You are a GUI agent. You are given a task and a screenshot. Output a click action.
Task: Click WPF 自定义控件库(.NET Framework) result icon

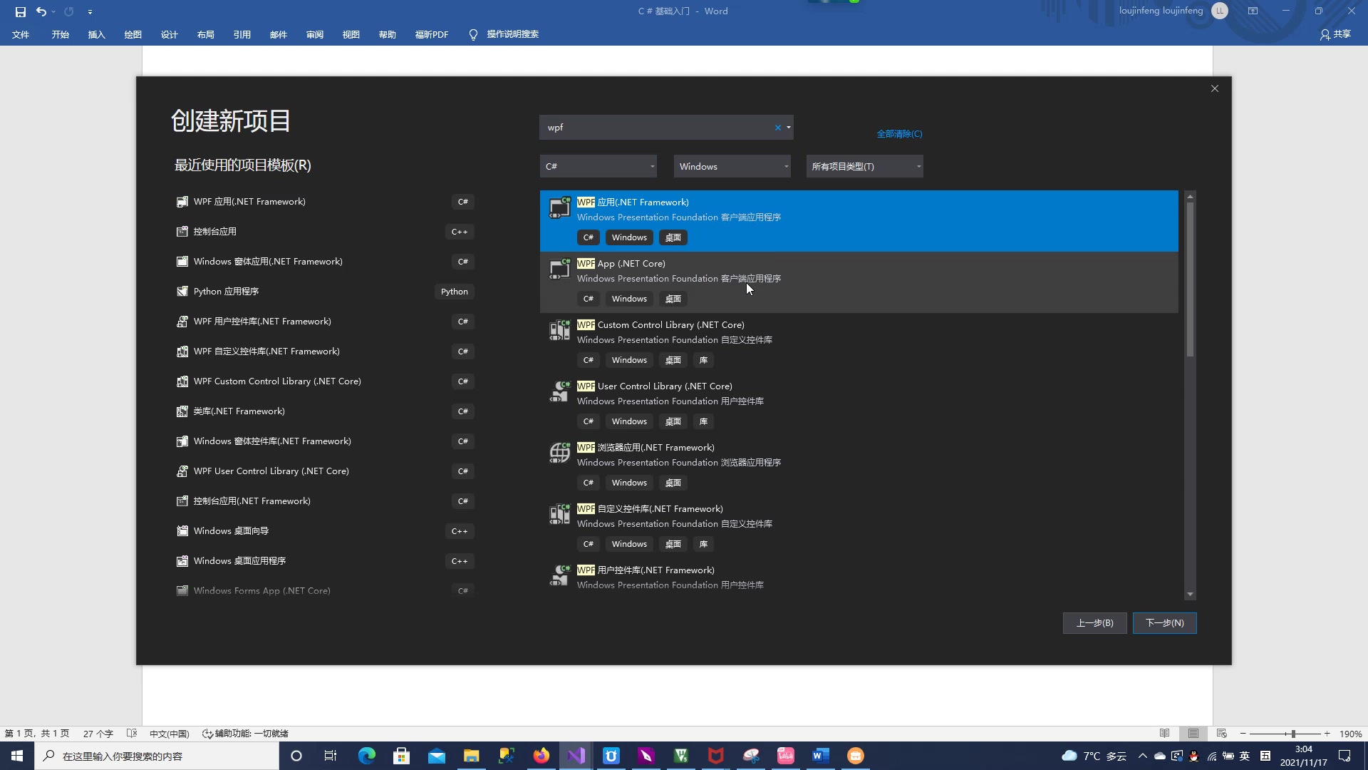559,513
